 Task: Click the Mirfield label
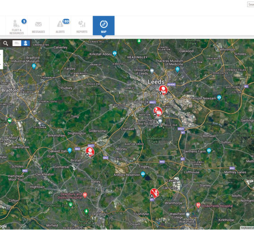(52, 225)
